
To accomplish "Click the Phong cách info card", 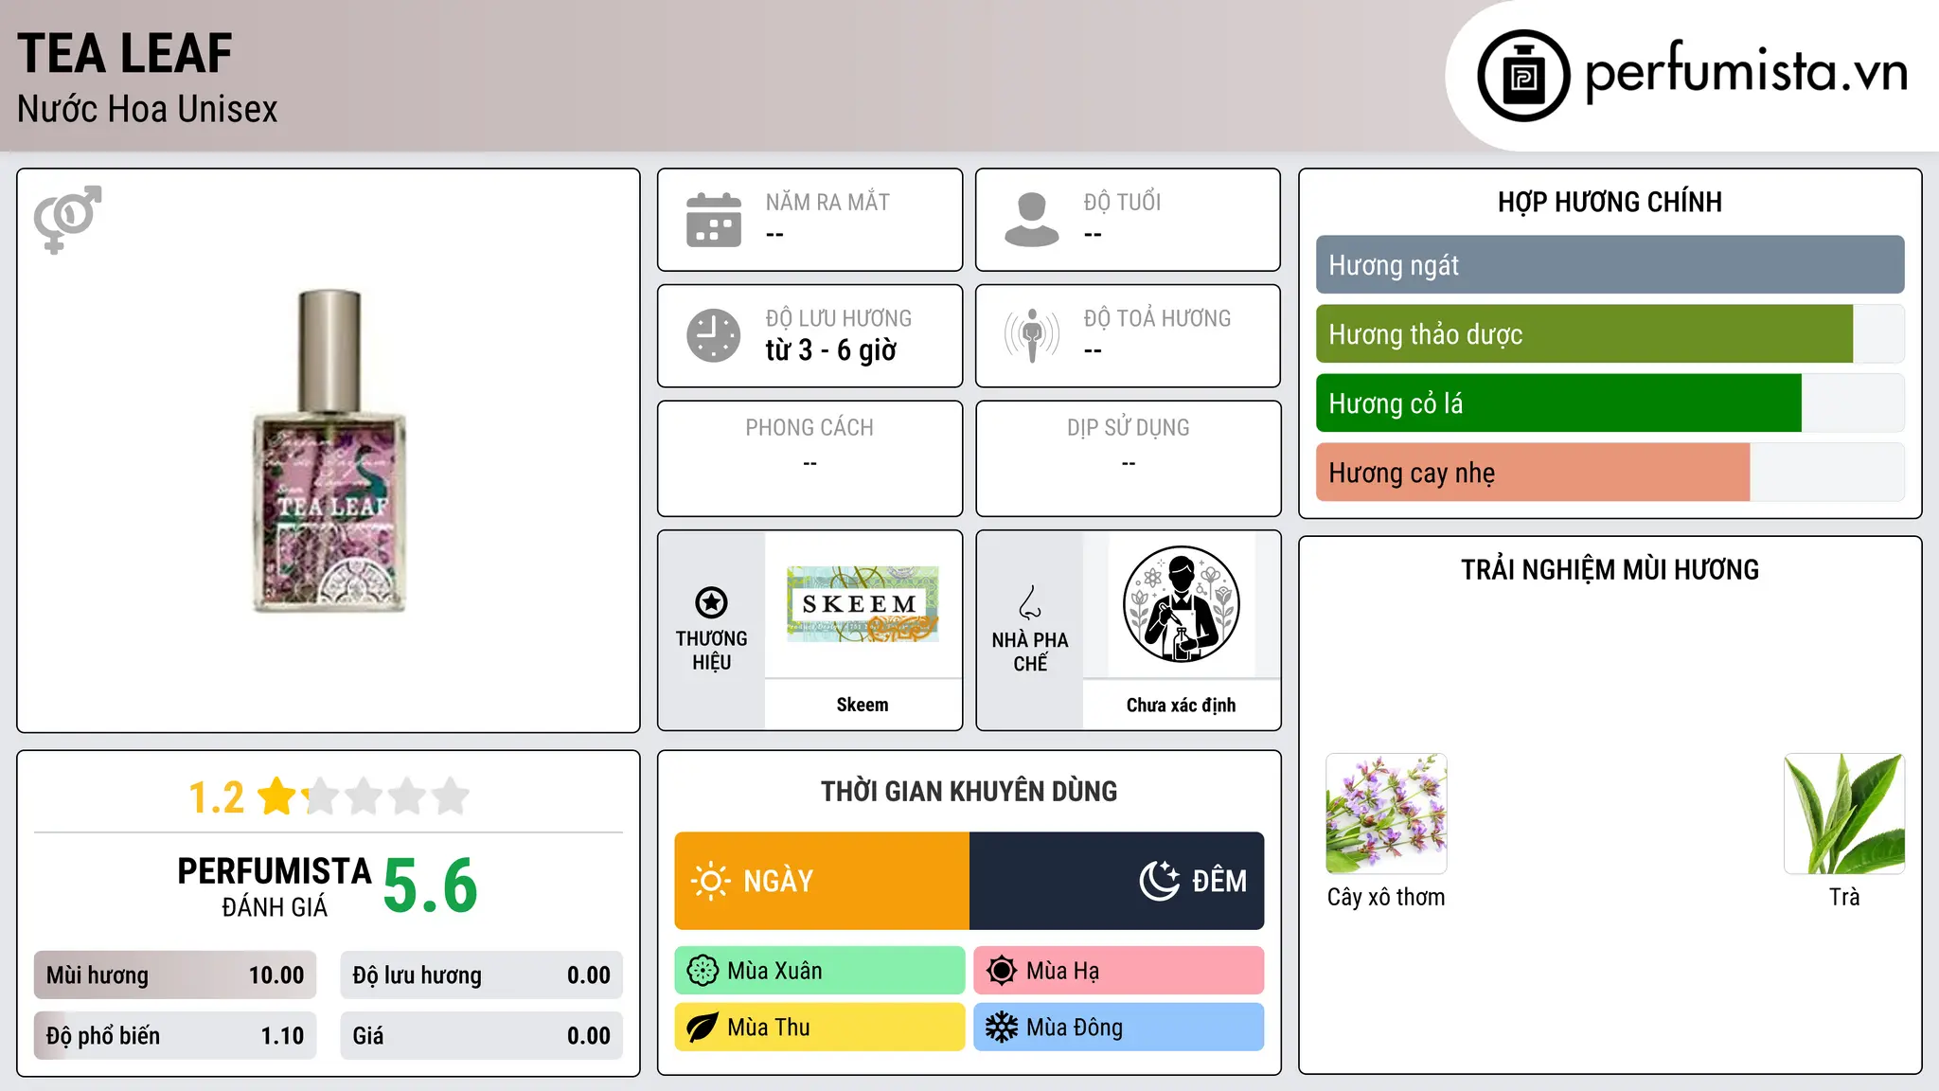I will [x=810, y=458].
